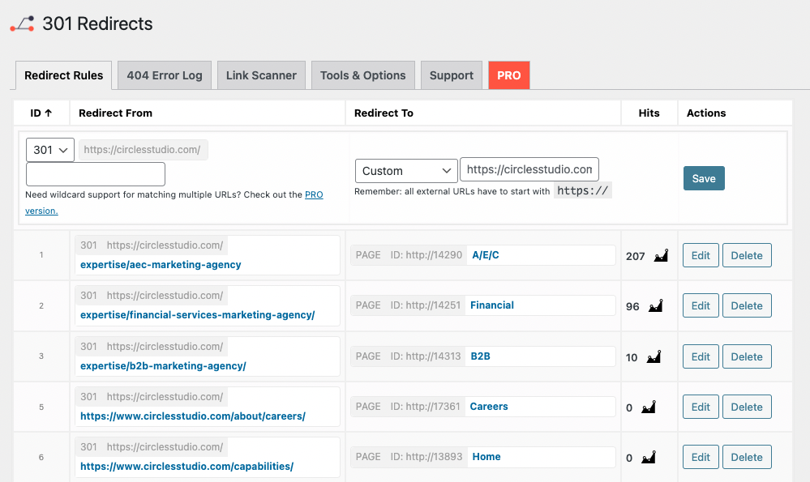This screenshot has width=810, height=482.
Task: Open the Link Scanner tab
Action: 260,75
